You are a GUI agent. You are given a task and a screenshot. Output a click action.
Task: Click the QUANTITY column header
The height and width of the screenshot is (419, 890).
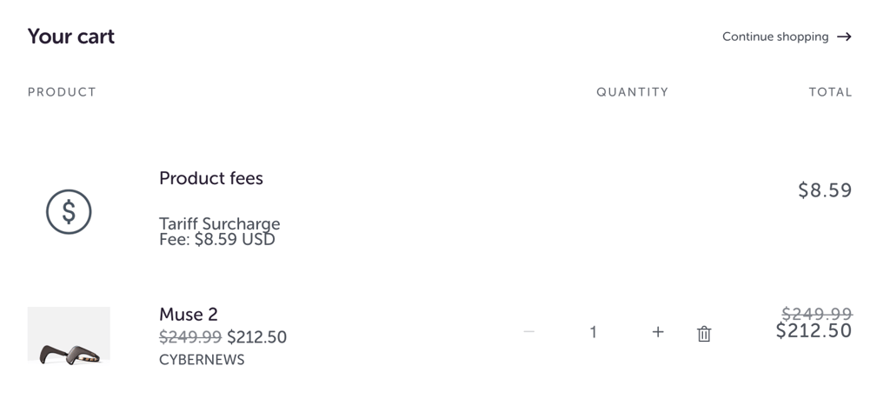[x=633, y=92]
